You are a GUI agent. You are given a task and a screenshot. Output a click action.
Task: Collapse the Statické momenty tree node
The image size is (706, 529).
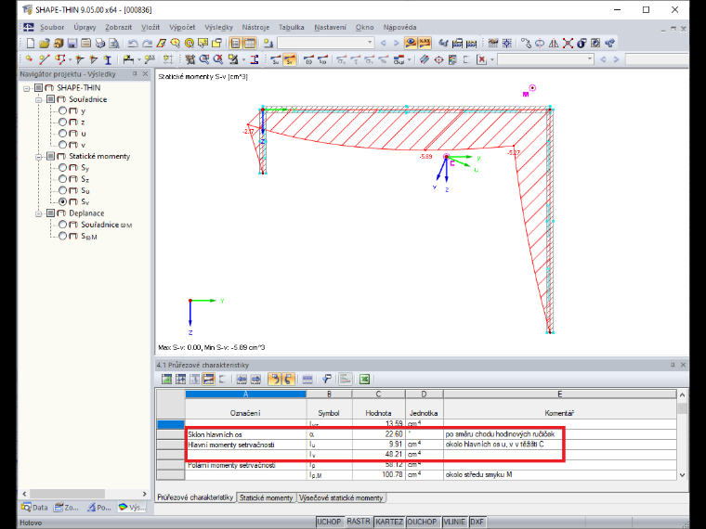[x=39, y=157]
